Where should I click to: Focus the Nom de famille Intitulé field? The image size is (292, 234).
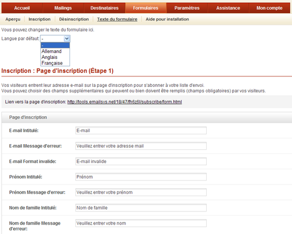pos(141,208)
